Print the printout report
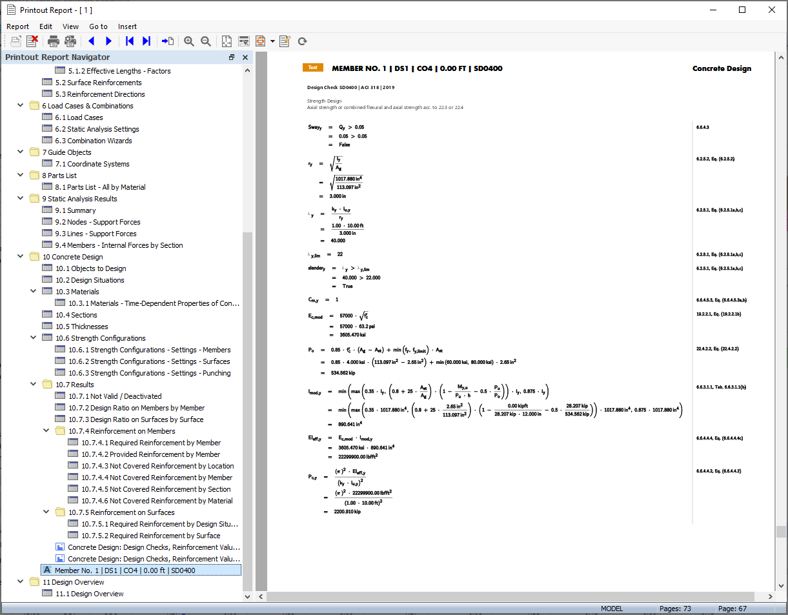Screen dimensions: 788x615 tap(54, 41)
